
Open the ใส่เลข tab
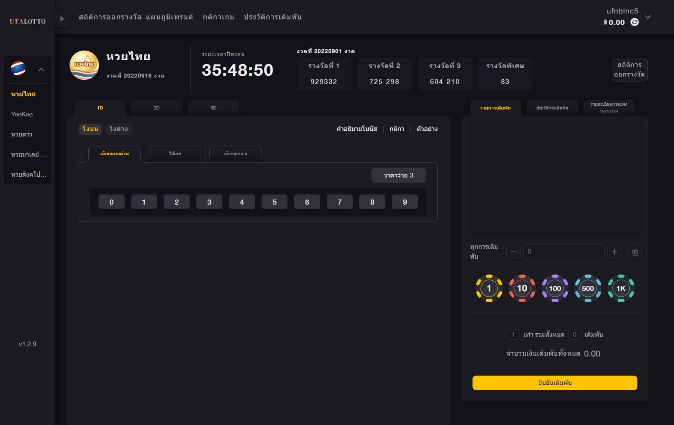tap(175, 154)
